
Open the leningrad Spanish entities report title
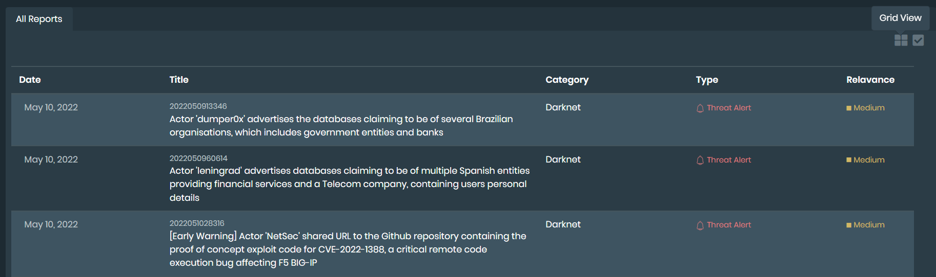click(x=349, y=184)
